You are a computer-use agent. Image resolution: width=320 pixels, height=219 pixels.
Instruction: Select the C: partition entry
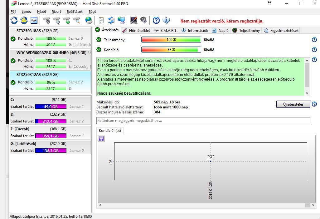[x=51, y=103]
